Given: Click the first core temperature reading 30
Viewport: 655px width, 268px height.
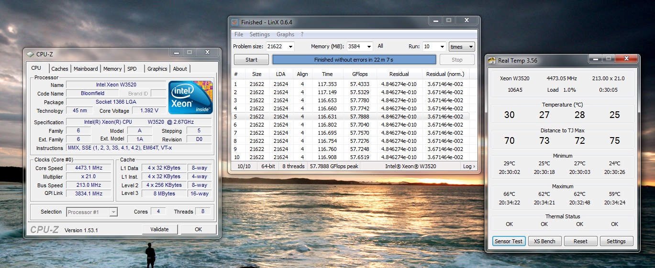Looking at the screenshot, I should click(x=509, y=115).
